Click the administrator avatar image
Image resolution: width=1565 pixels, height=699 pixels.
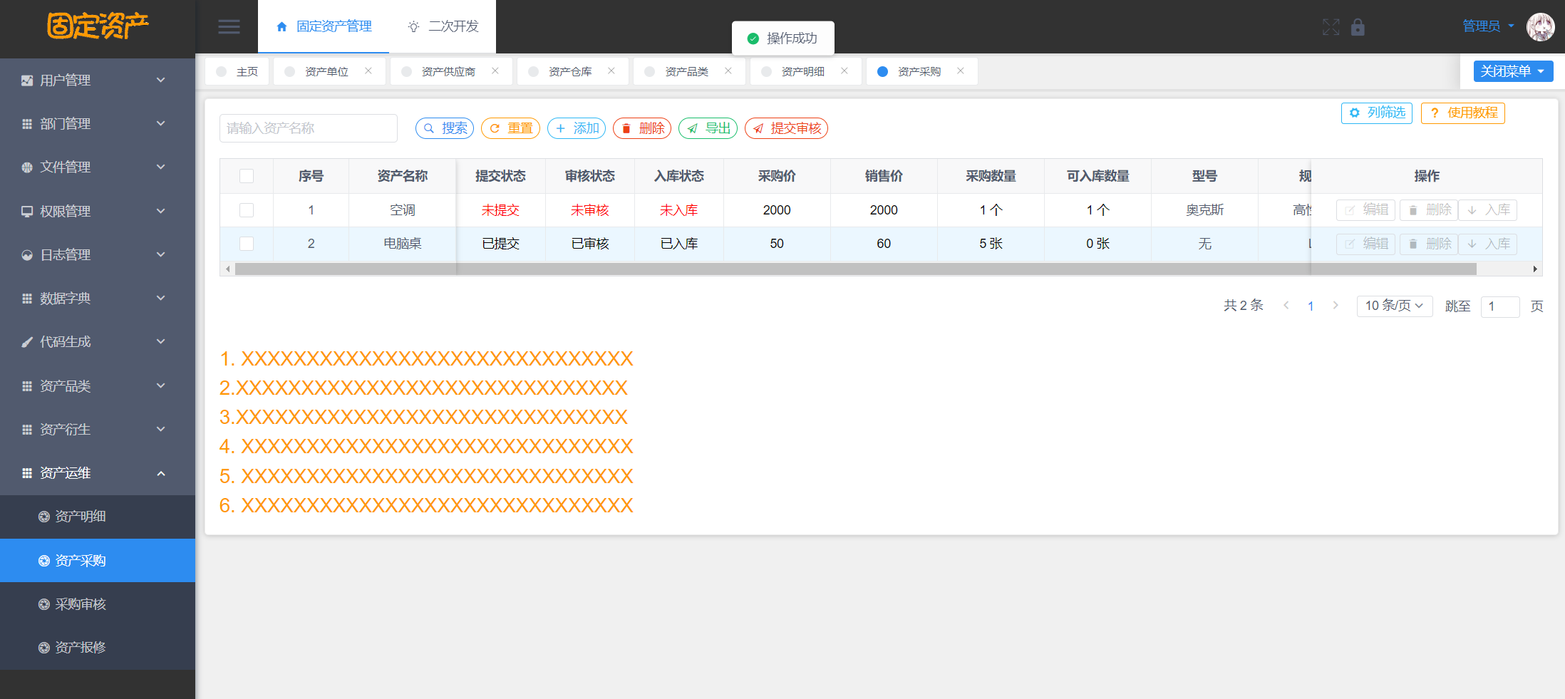pos(1540,27)
